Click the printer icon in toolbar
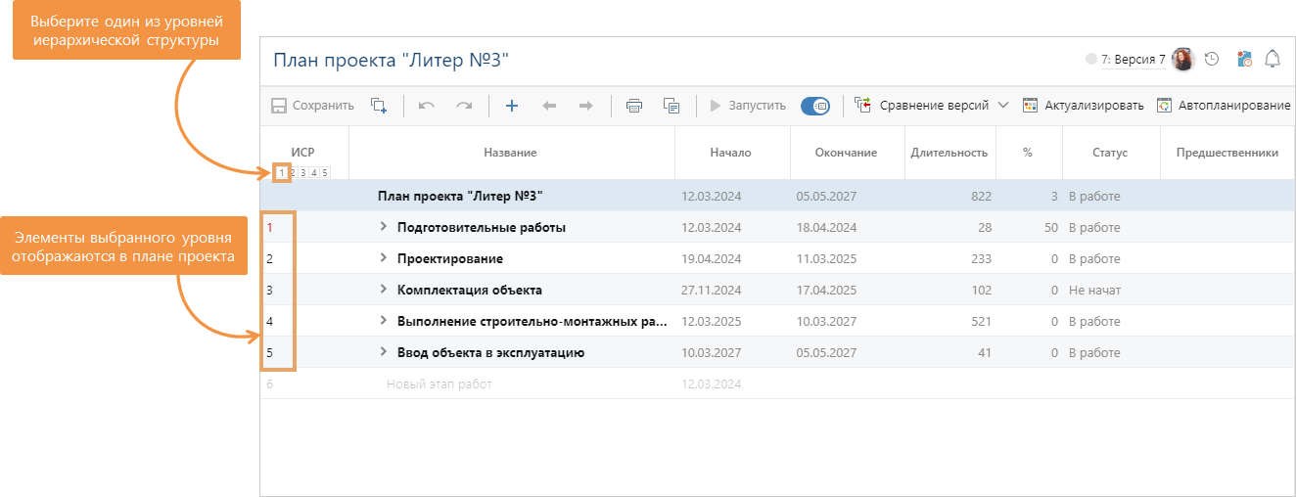Viewport: 1296px width, 497px height. [634, 106]
